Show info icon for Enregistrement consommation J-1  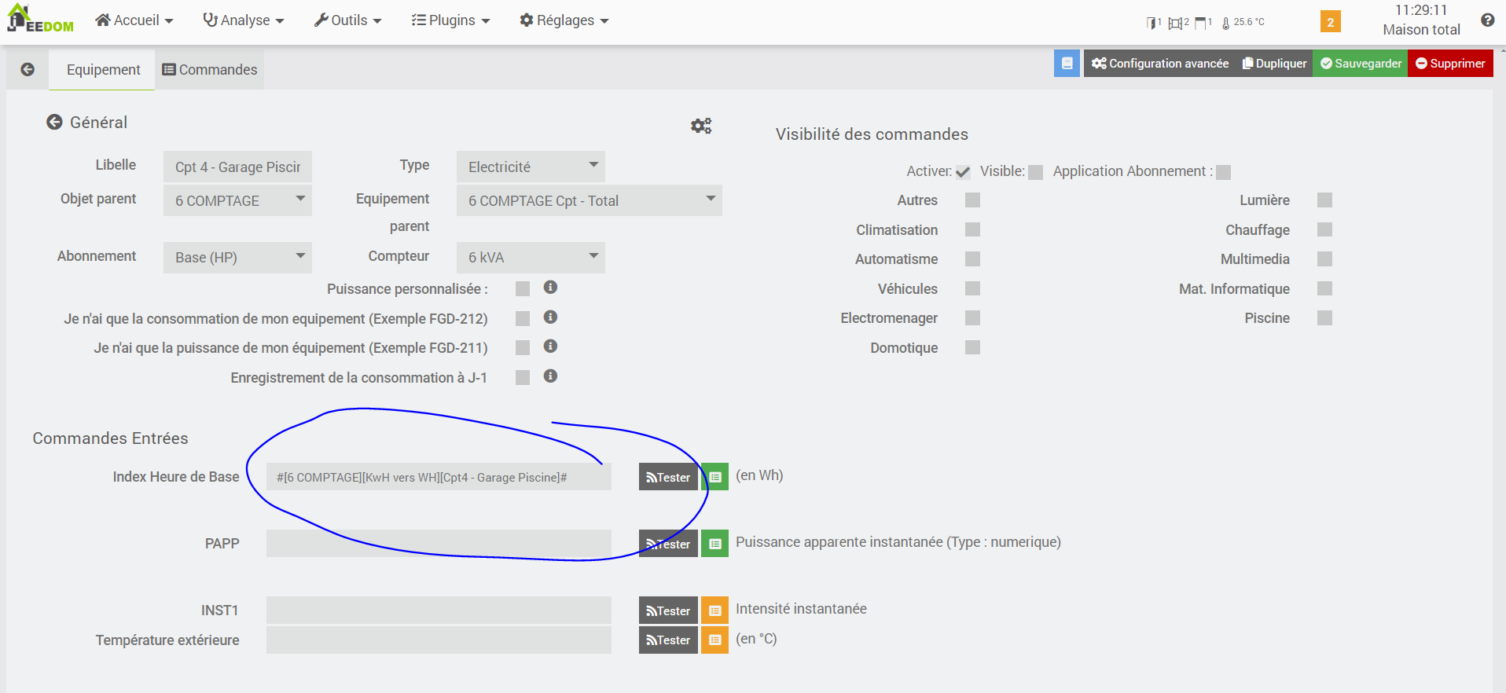click(550, 376)
